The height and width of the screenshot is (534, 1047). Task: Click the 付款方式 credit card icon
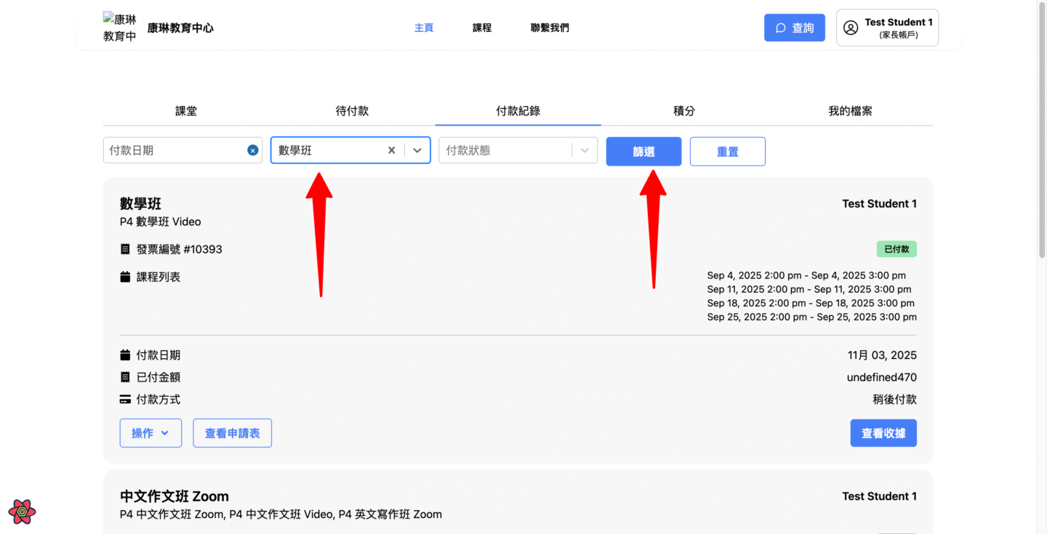click(x=125, y=400)
